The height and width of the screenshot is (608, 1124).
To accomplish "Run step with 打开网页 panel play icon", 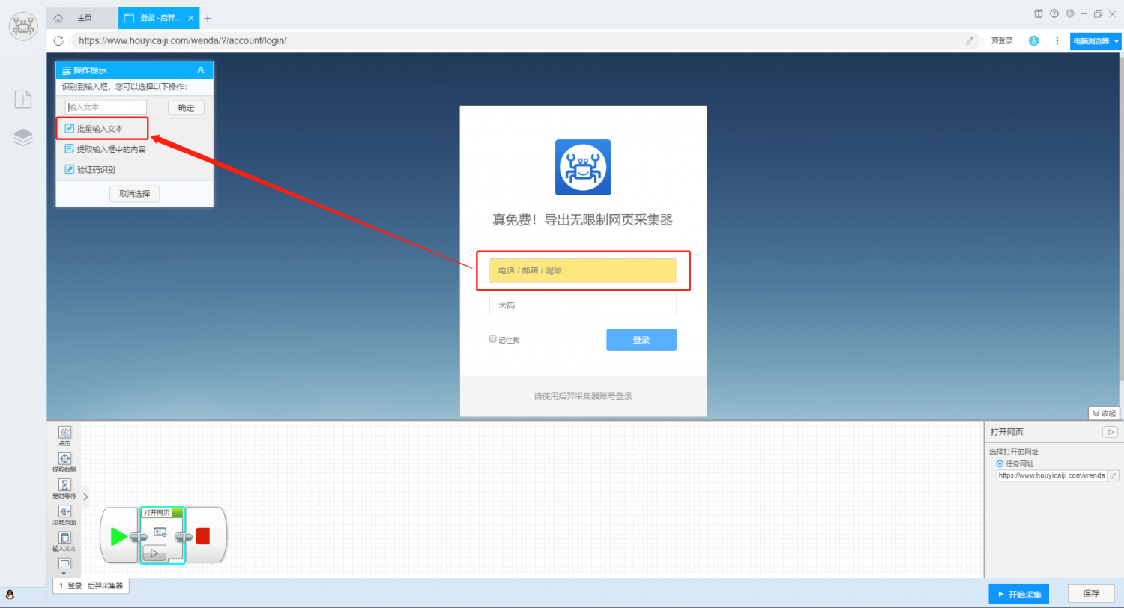I will click(1110, 432).
